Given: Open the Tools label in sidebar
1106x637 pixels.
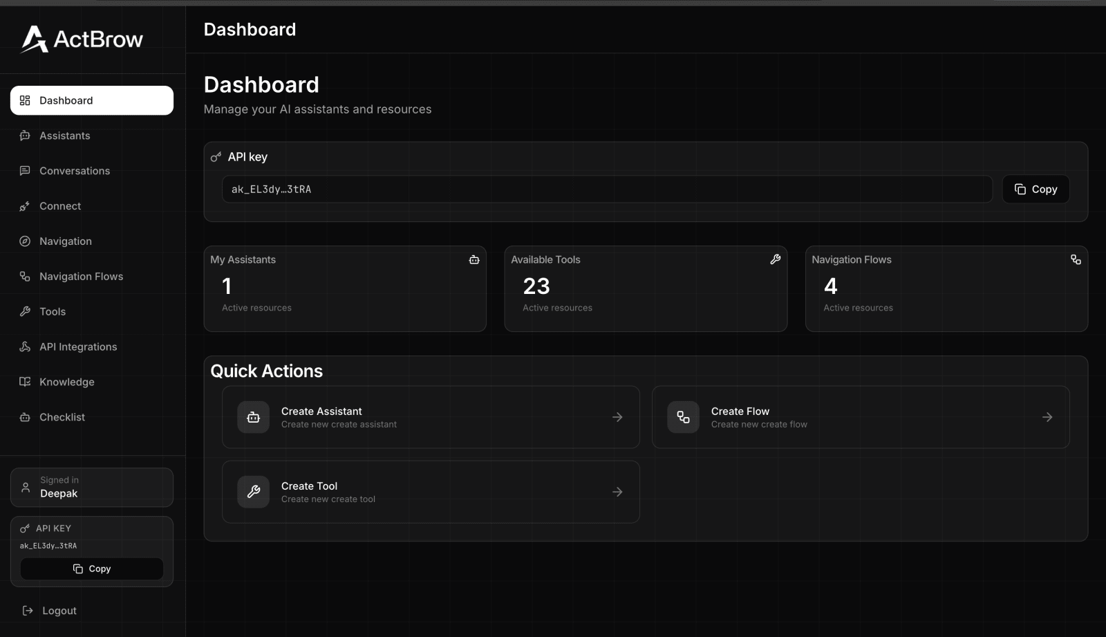Looking at the screenshot, I should pos(53,312).
